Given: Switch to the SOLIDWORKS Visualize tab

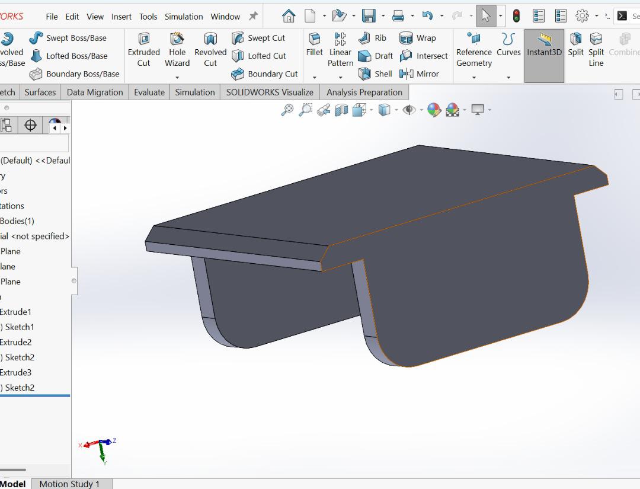Looking at the screenshot, I should click(x=270, y=92).
